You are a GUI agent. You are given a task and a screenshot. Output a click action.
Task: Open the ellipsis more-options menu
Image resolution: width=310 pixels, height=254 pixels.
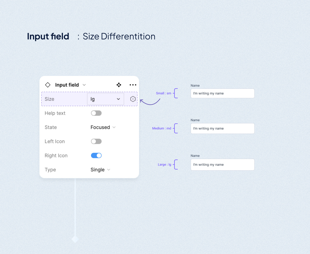coord(133,85)
